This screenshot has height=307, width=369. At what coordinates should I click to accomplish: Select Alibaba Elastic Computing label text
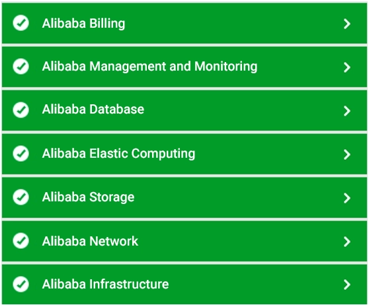coord(118,154)
